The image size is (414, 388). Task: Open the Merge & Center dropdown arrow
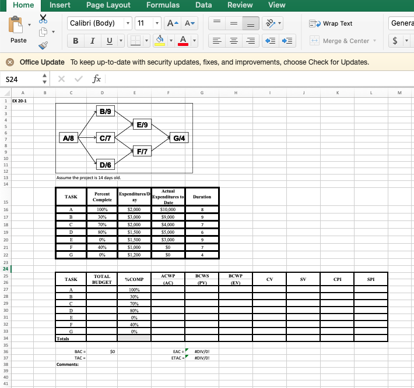click(x=374, y=41)
